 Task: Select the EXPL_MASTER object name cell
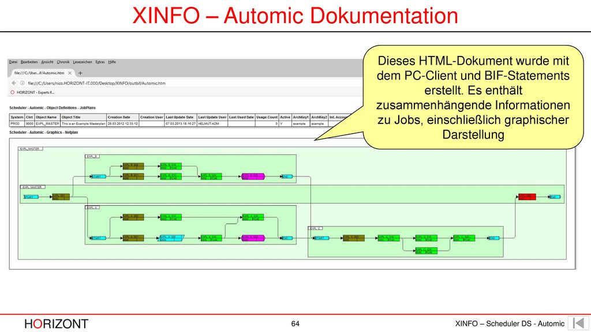pos(47,123)
